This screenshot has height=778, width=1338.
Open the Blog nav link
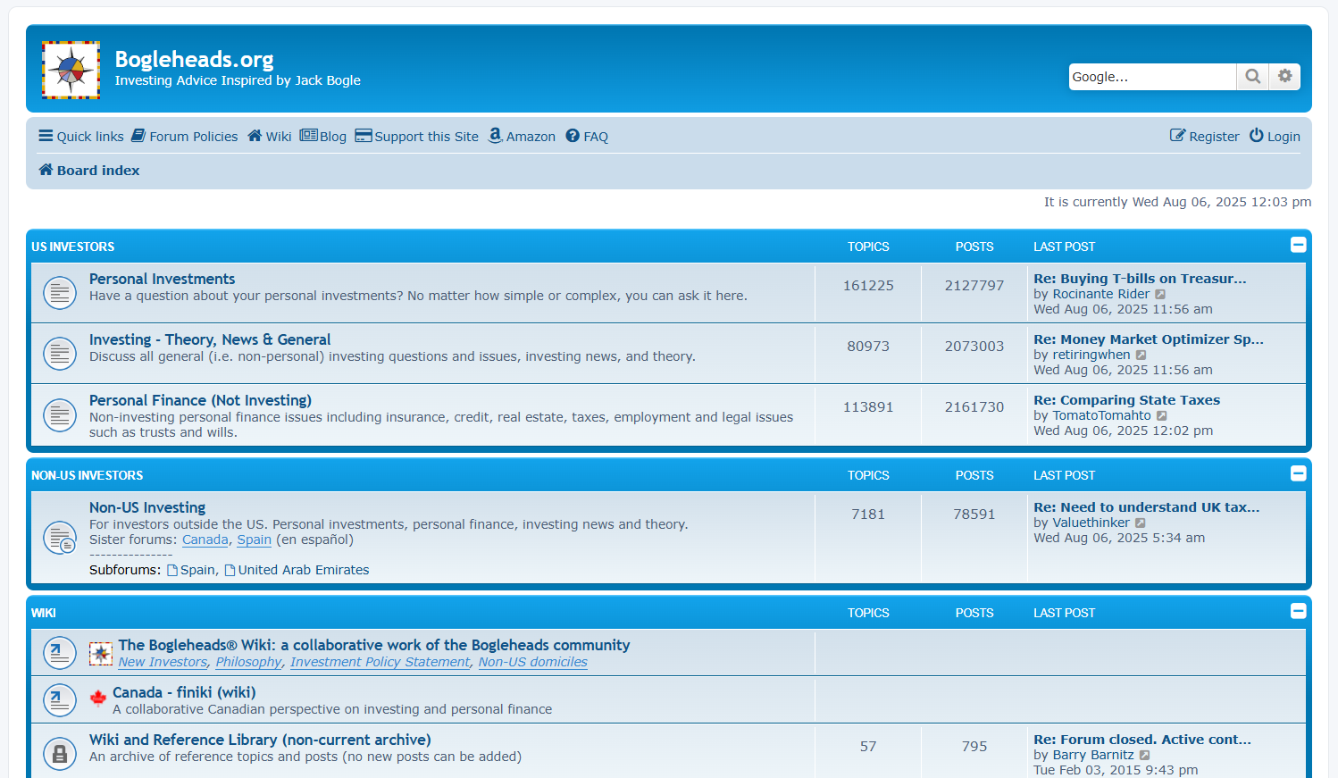point(323,137)
